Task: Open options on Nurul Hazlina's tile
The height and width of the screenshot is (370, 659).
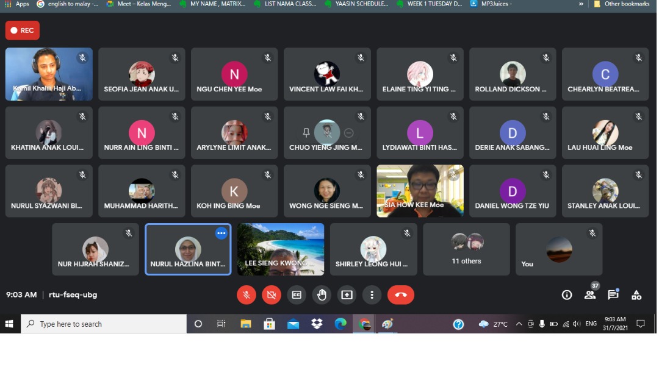Action: pos(221,233)
